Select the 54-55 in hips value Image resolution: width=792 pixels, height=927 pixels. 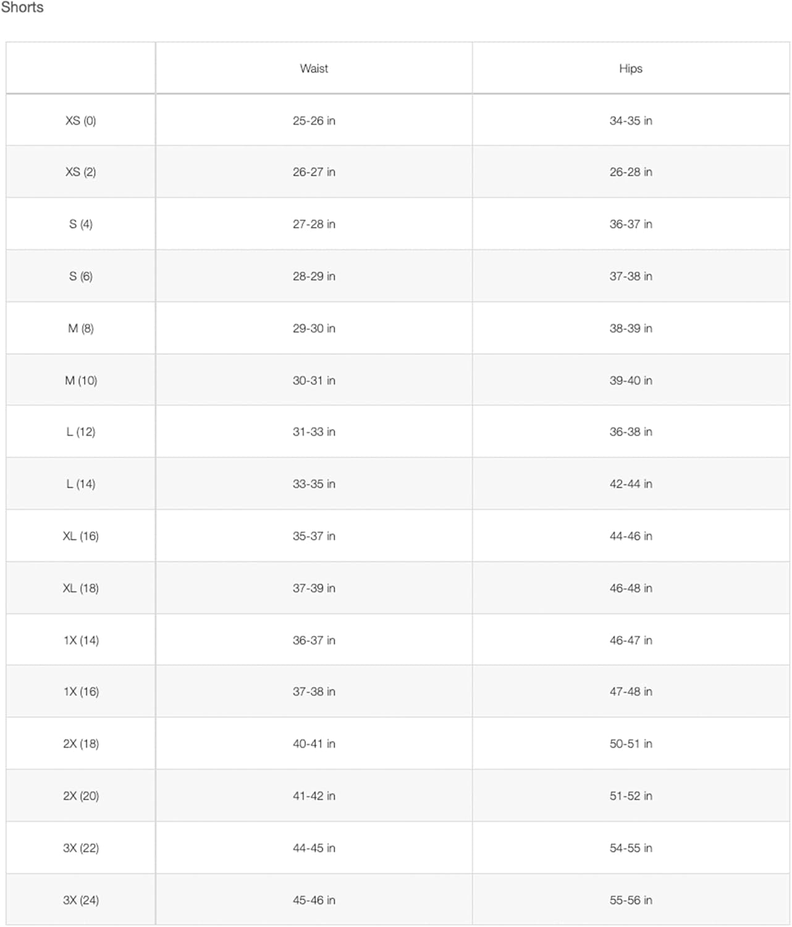[x=631, y=848]
